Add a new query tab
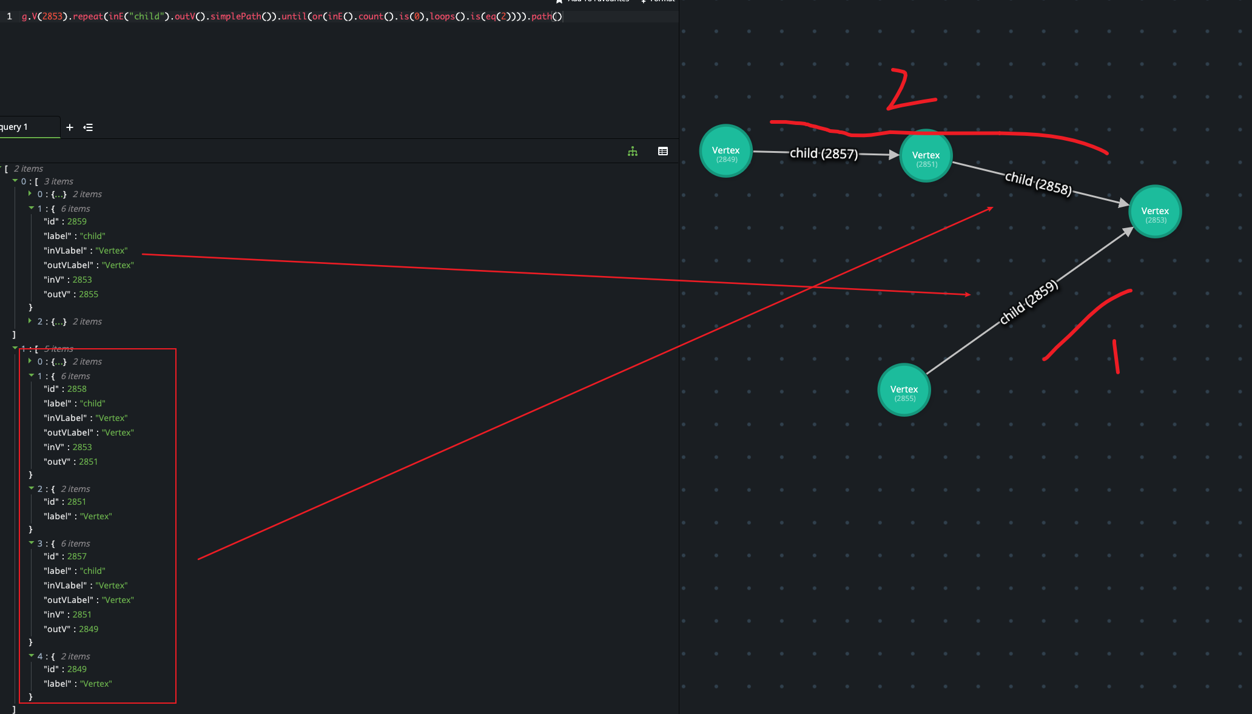Image resolution: width=1252 pixels, height=714 pixels. [x=70, y=127]
